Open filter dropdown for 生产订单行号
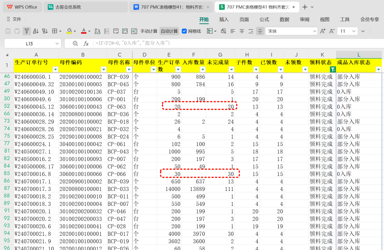This screenshot has height=250, width=384. pyautogui.click(x=55, y=70)
